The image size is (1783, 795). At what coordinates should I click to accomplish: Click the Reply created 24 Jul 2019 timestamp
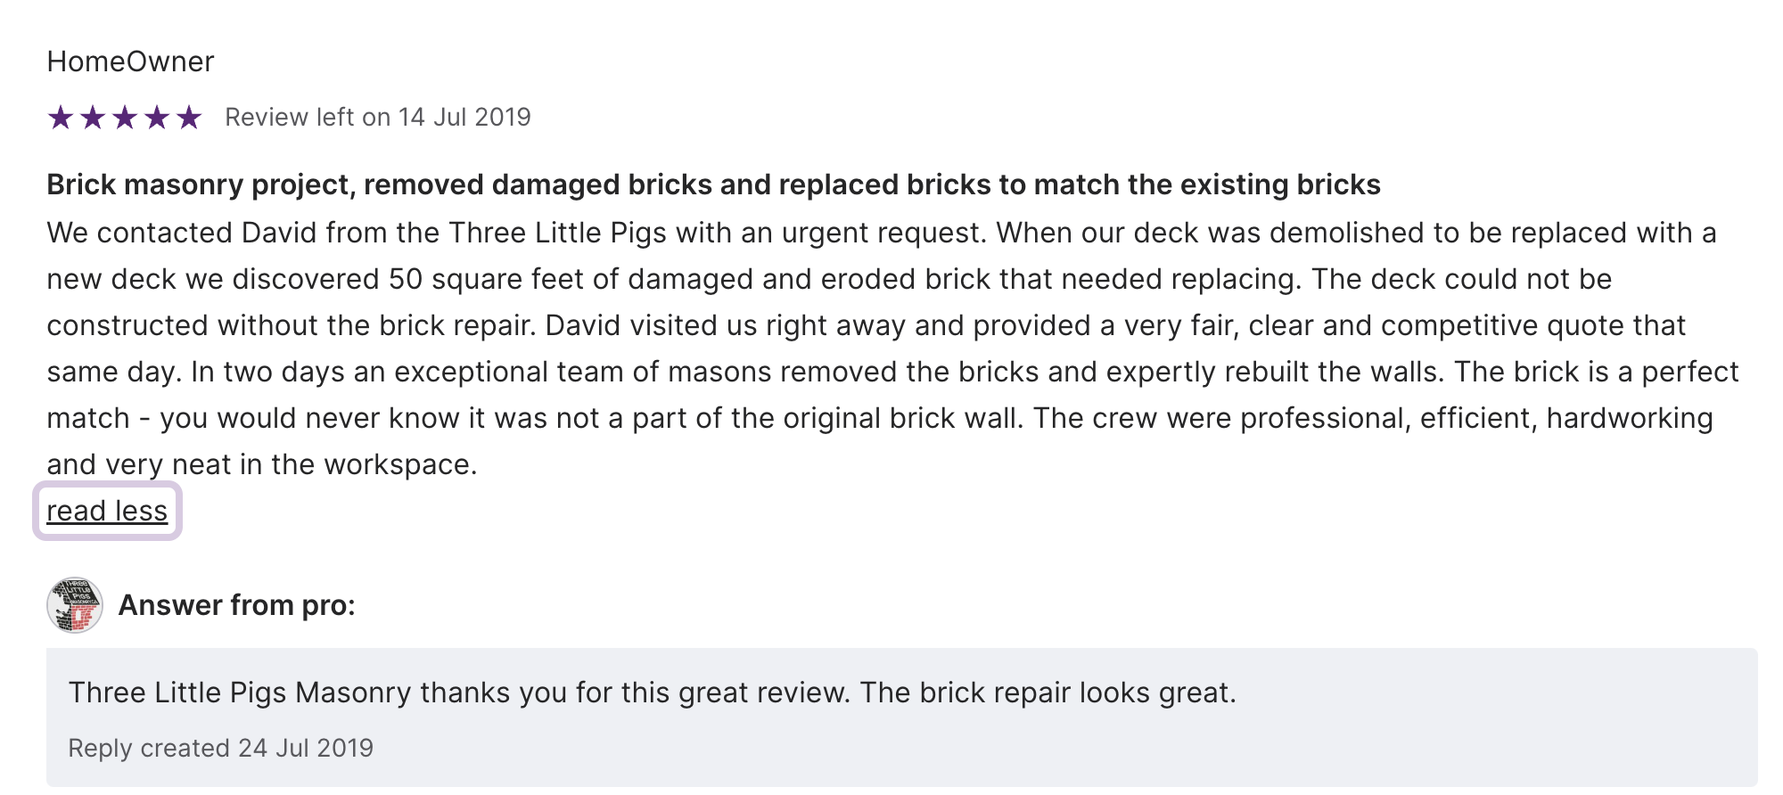point(220,748)
